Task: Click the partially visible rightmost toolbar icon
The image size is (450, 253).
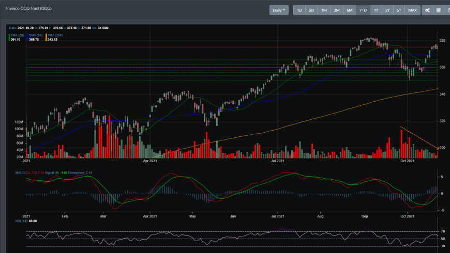Action: click(448, 10)
